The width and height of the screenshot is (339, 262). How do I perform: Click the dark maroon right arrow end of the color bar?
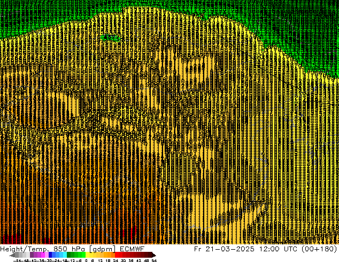(x=154, y=255)
